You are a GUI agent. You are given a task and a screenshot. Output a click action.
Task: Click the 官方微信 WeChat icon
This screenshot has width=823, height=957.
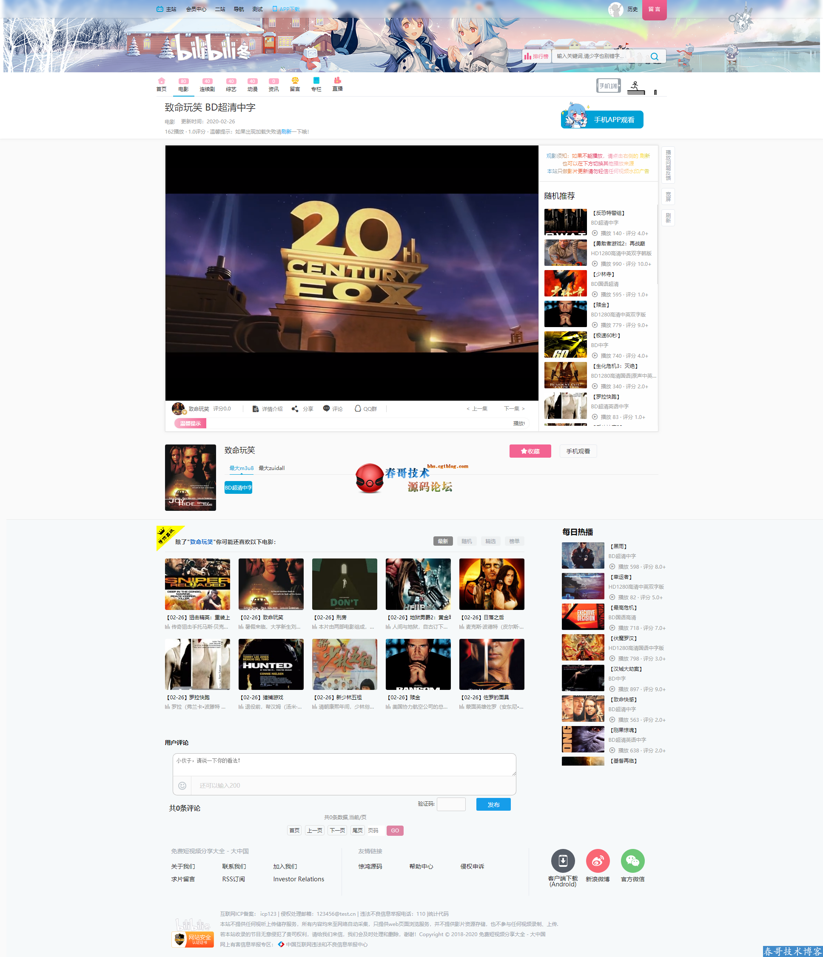632,861
